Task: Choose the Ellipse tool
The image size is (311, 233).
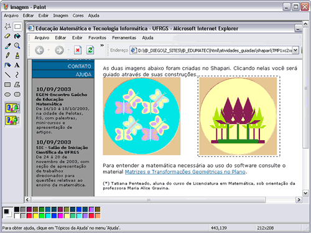Action: click(x=7, y=95)
